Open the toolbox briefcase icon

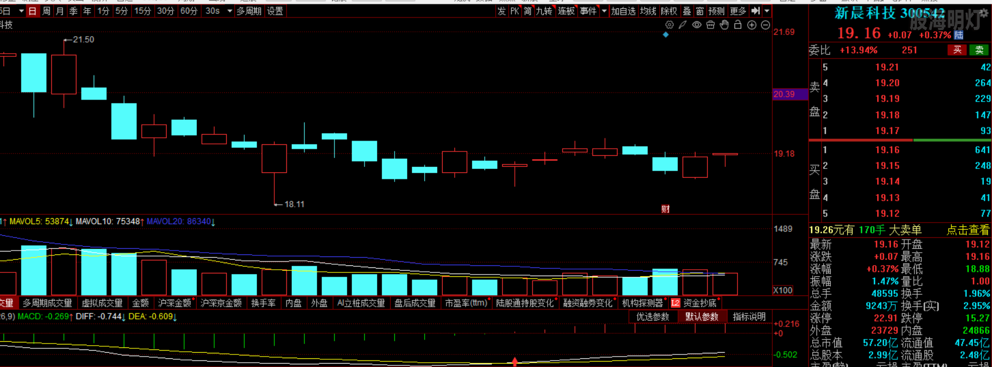[710, 25]
